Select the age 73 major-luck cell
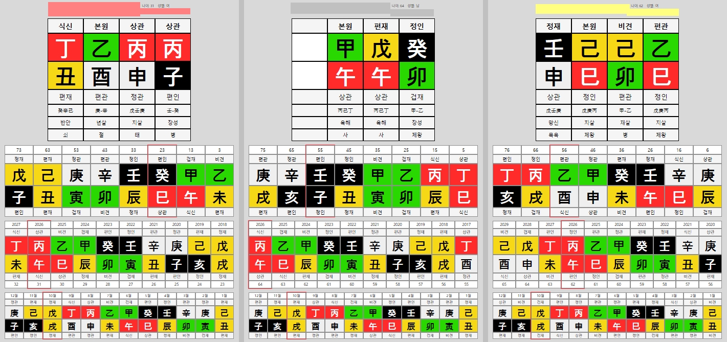The height and width of the screenshot is (342, 727). [x=19, y=150]
